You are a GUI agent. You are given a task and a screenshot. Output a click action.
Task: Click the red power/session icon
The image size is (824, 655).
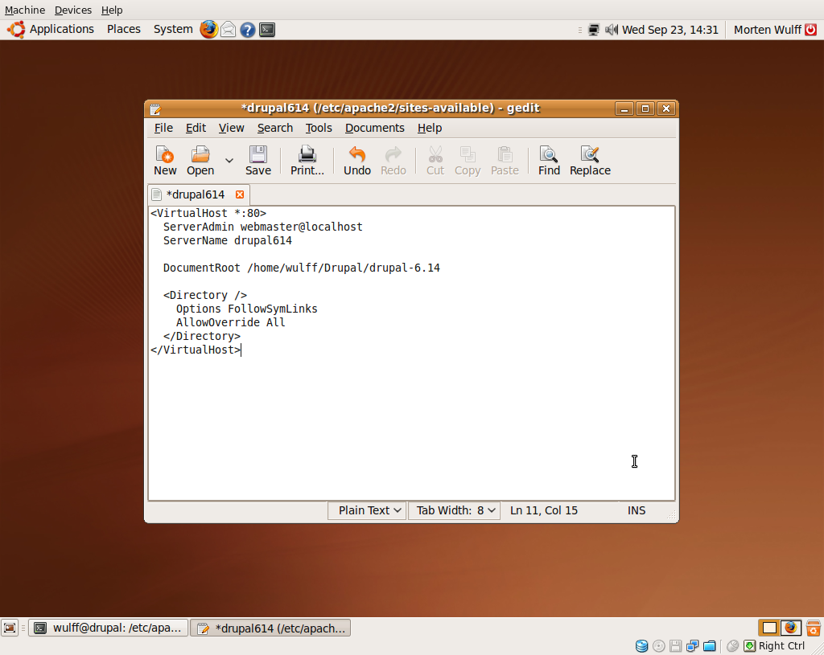[x=811, y=30]
